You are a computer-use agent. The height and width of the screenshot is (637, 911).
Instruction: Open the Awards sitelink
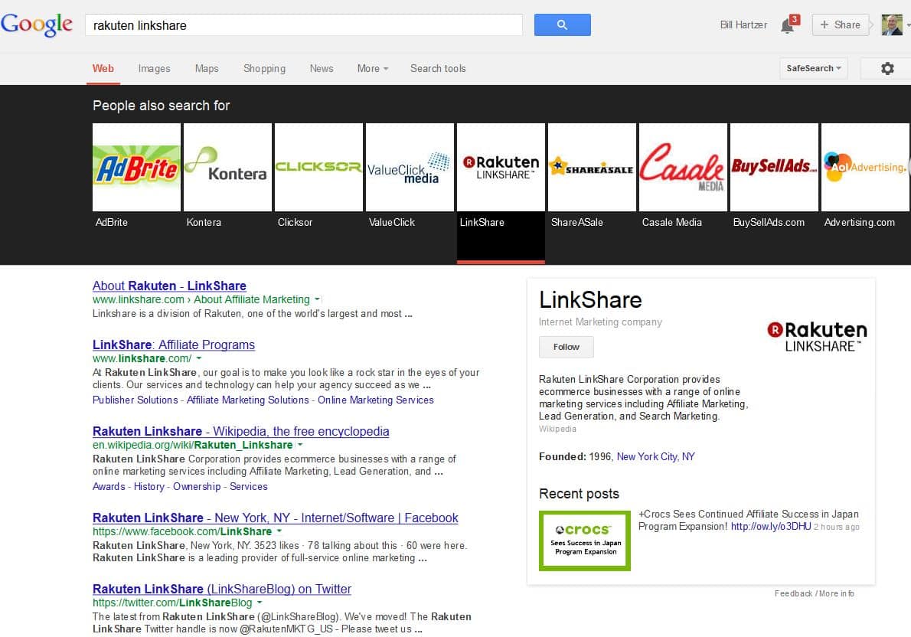(x=109, y=486)
